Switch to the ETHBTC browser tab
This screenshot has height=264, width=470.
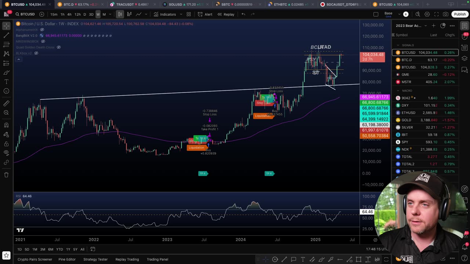(290, 4)
